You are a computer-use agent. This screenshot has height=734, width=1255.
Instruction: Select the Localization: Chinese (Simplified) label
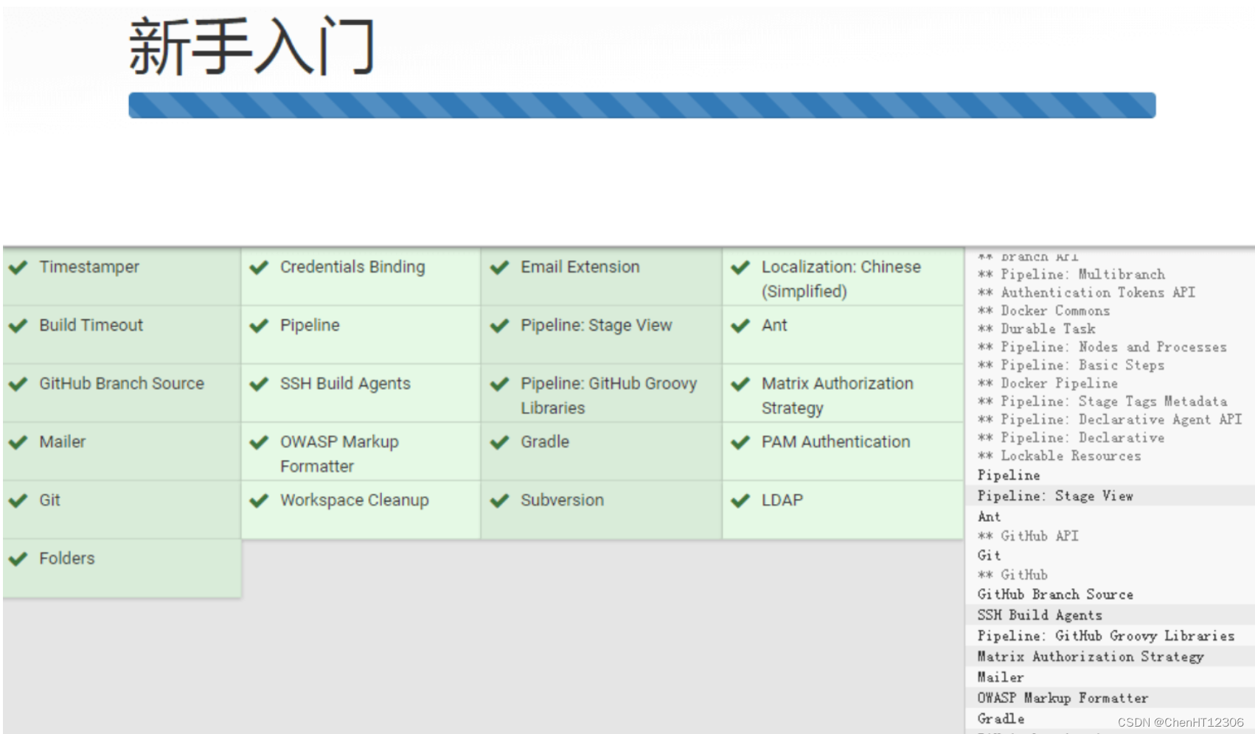pyautogui.click(x=841, y=279)
